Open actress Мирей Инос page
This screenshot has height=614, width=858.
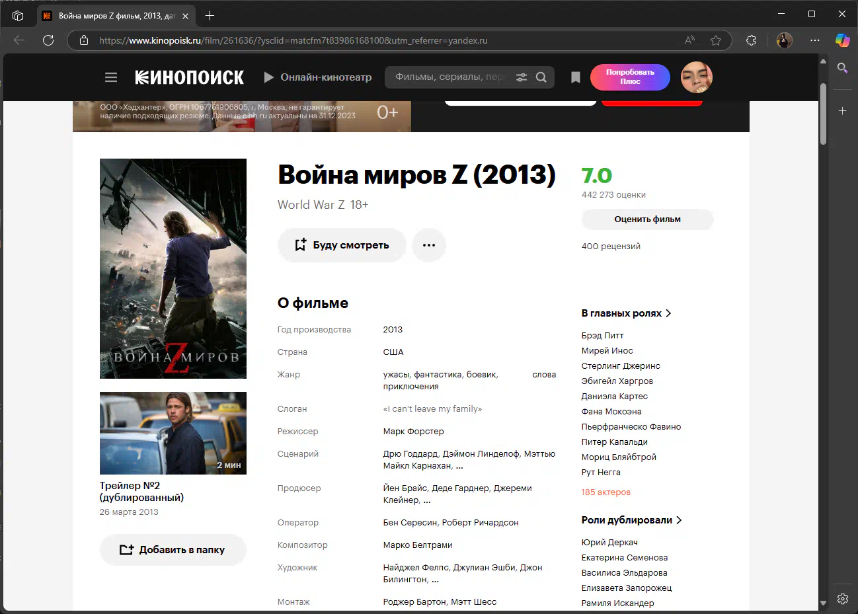[x=607, y=351]
